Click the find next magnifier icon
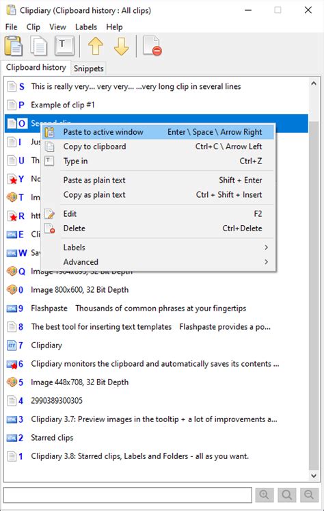Screen dimensions: 324x511 pos(287,495)
